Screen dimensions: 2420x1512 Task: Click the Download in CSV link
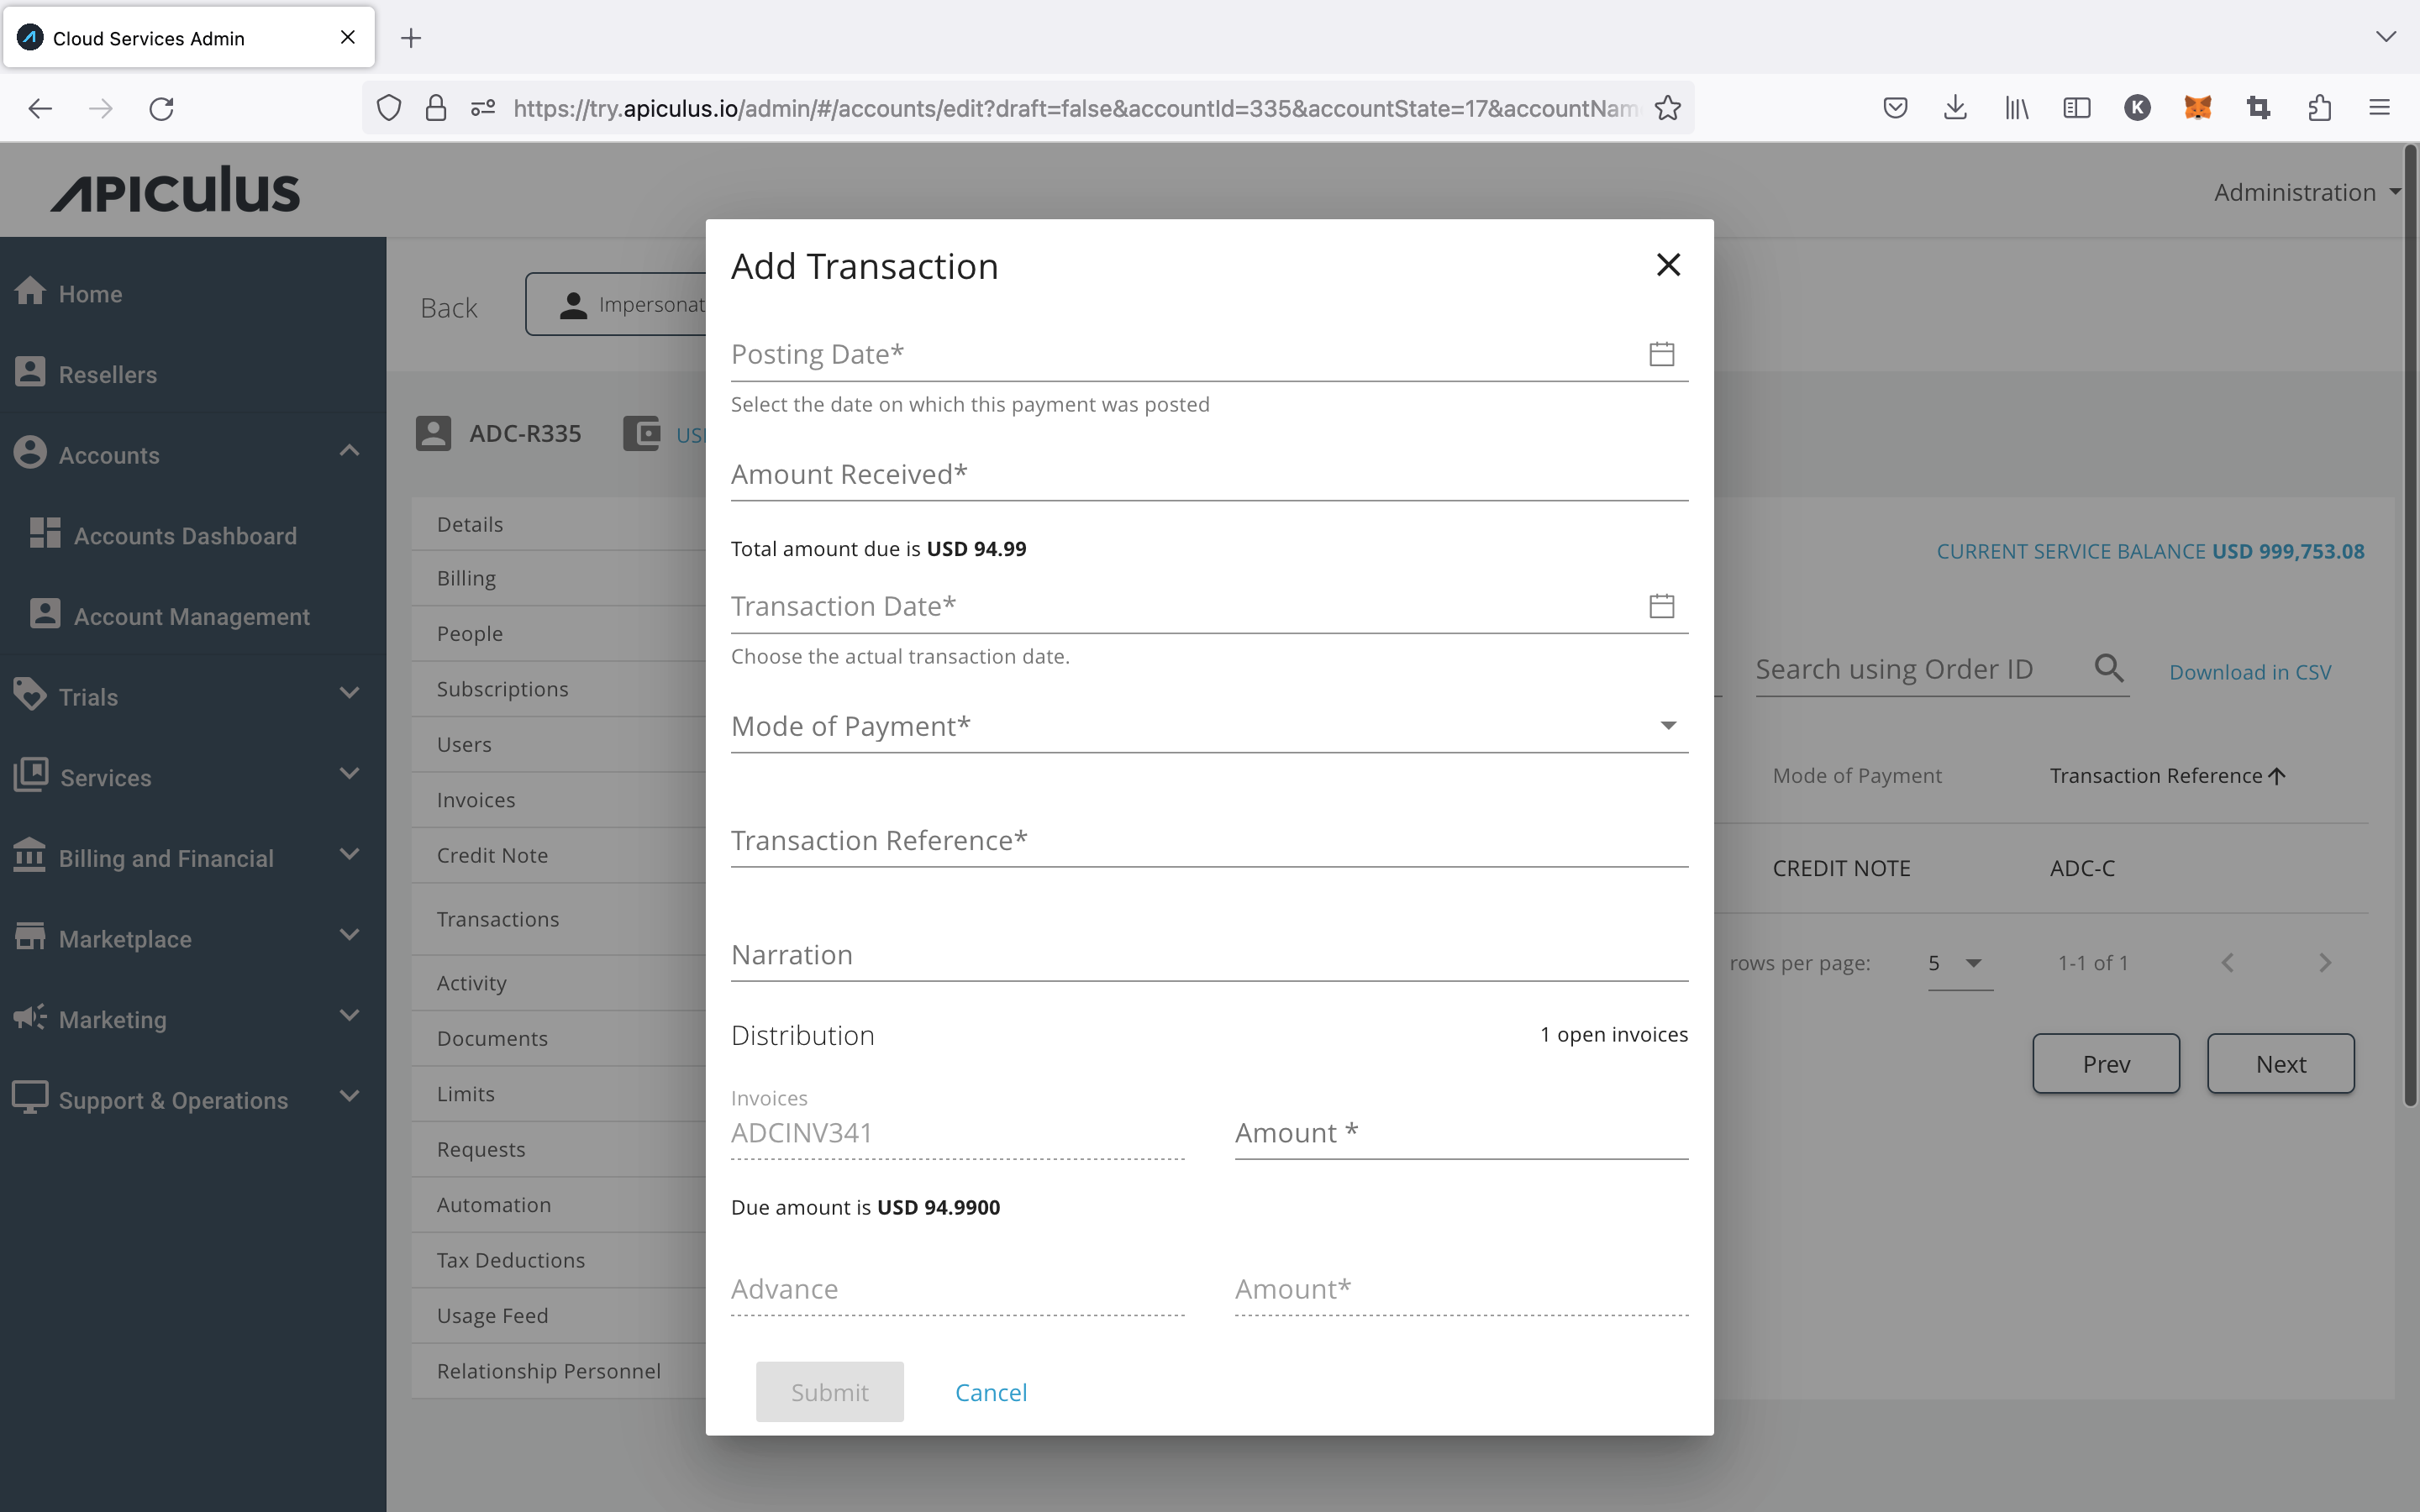2249,671
